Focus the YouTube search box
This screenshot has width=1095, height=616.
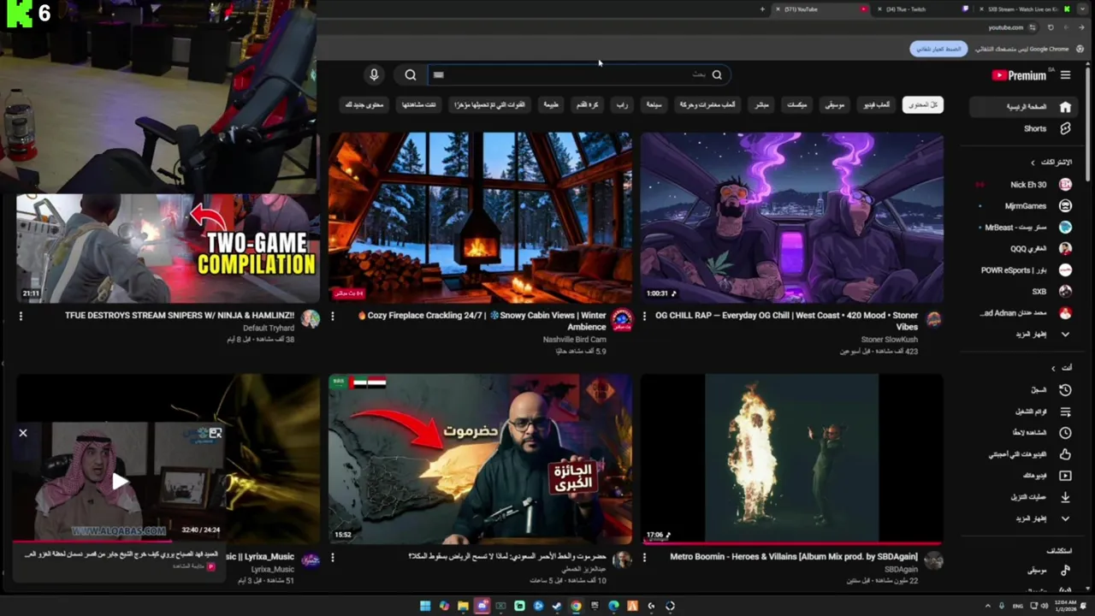pos(579,74)
